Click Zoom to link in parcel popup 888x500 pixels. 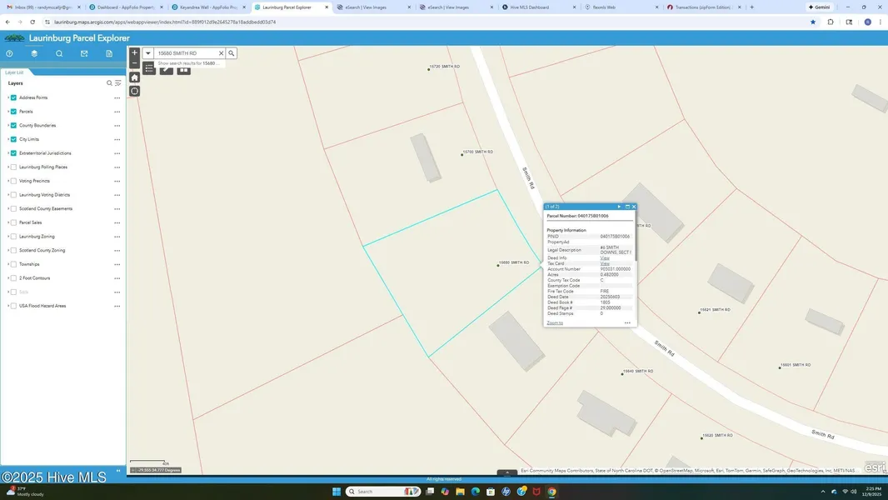555,322
